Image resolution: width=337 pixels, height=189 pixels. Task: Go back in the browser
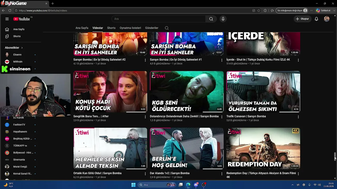click(3, 10)
